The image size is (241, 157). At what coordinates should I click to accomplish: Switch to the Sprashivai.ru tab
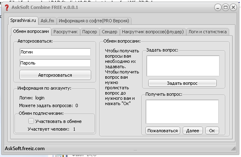pos(23,20)
